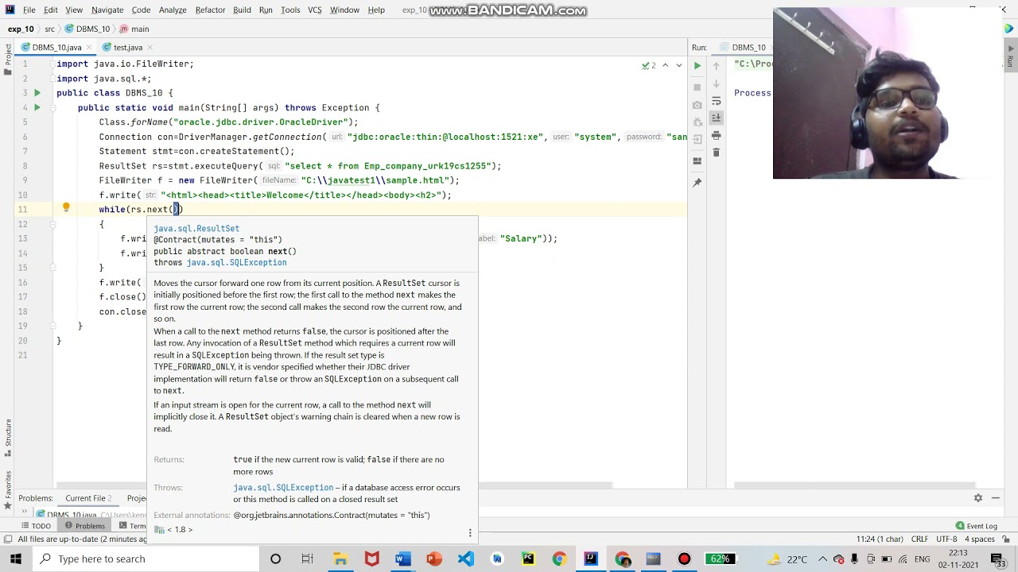Screen dimensions: 1018x572
Task: Click DBMS_10 class breadcrumb in navigation bar
Action: click(87, 29)
